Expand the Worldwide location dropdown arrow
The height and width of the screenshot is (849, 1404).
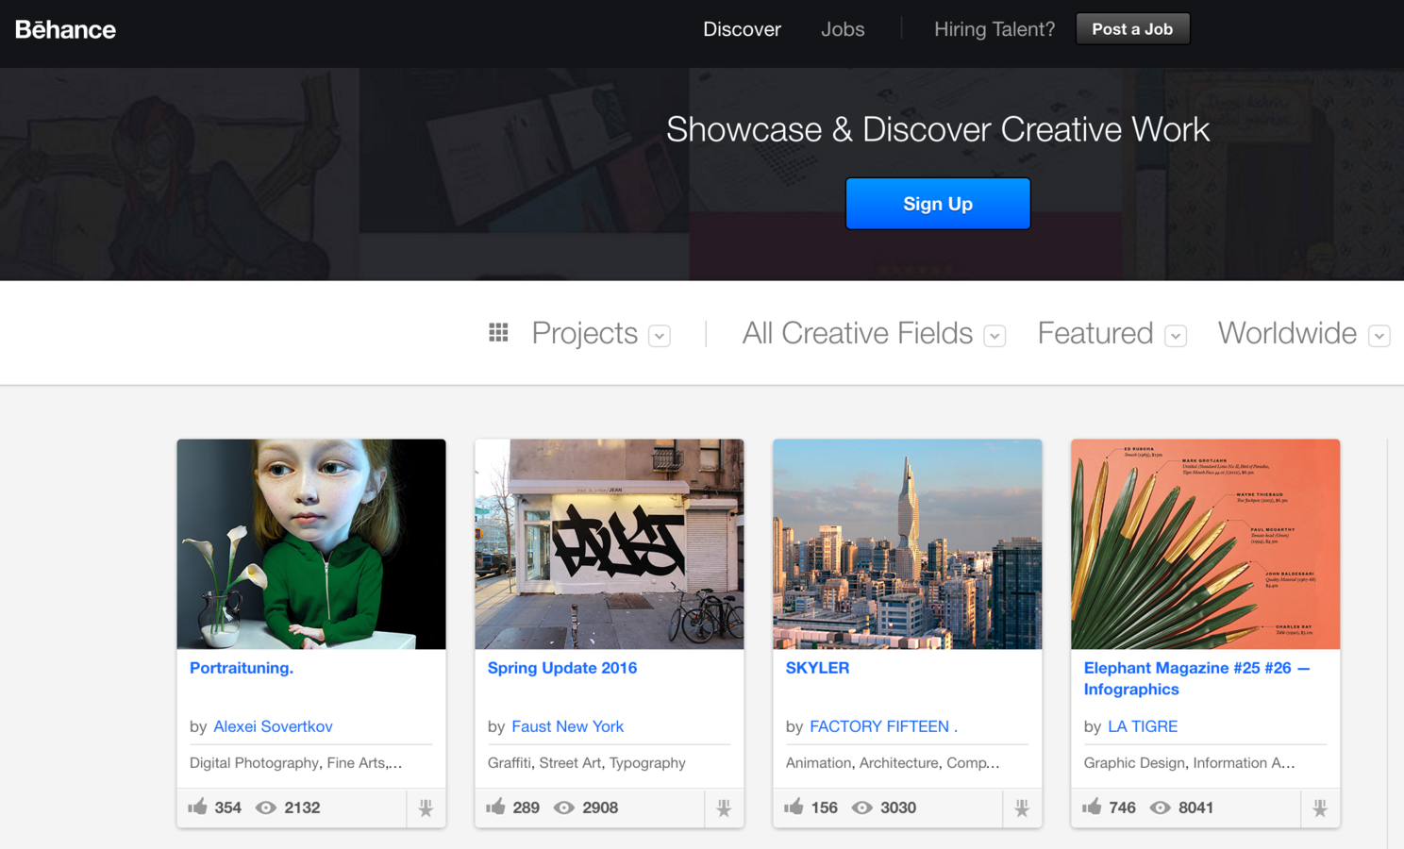pos(1379,336)
